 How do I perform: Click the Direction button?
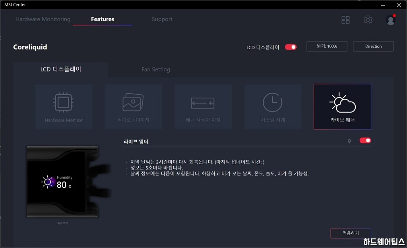tap(373, 46)
